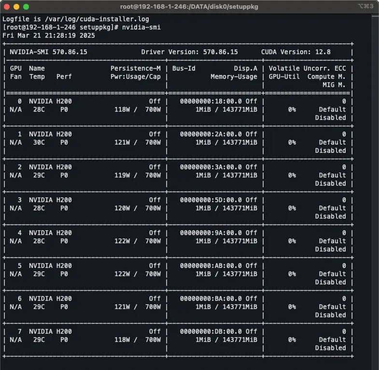
Task: Click the Disp.A column header
Action: (246, 68)
